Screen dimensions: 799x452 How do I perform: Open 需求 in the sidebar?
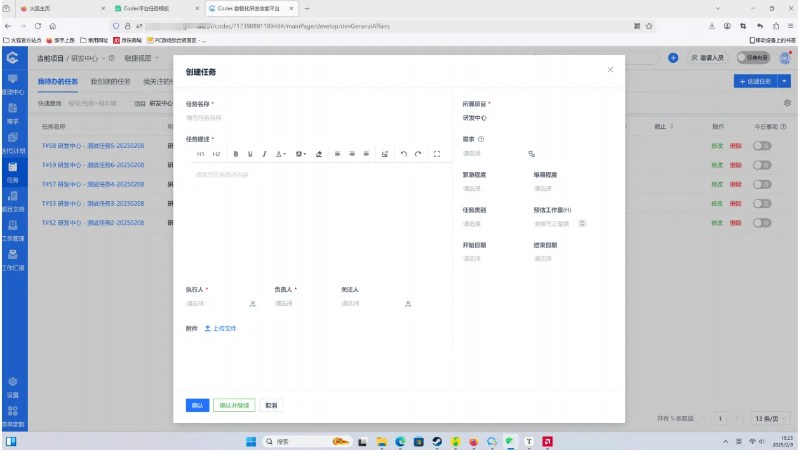pyautogui.click(x=13, y=113)
